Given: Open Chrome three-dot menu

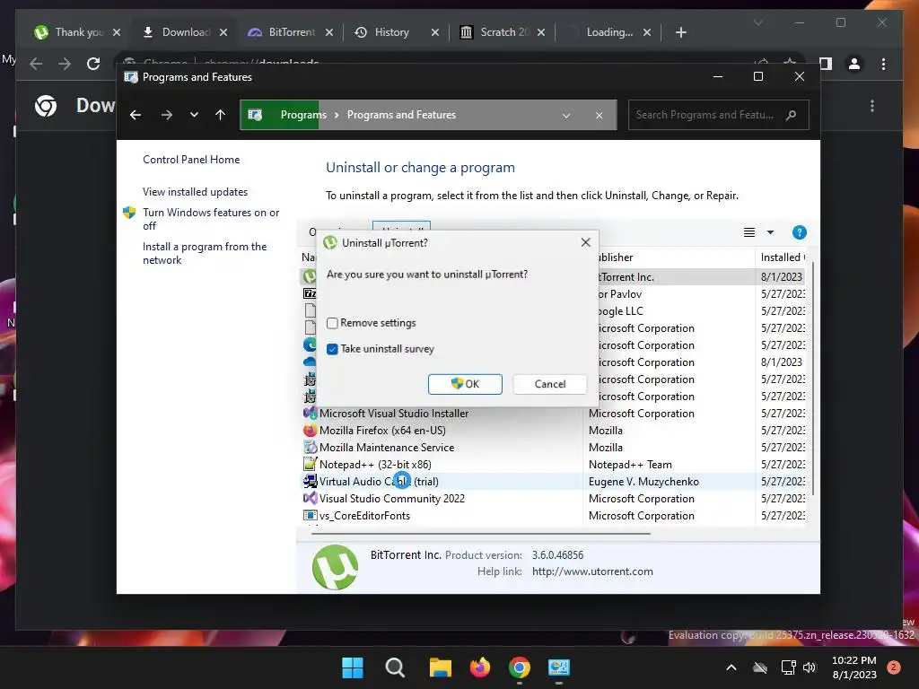Looking at the screenshot, I should pos(884,64).
